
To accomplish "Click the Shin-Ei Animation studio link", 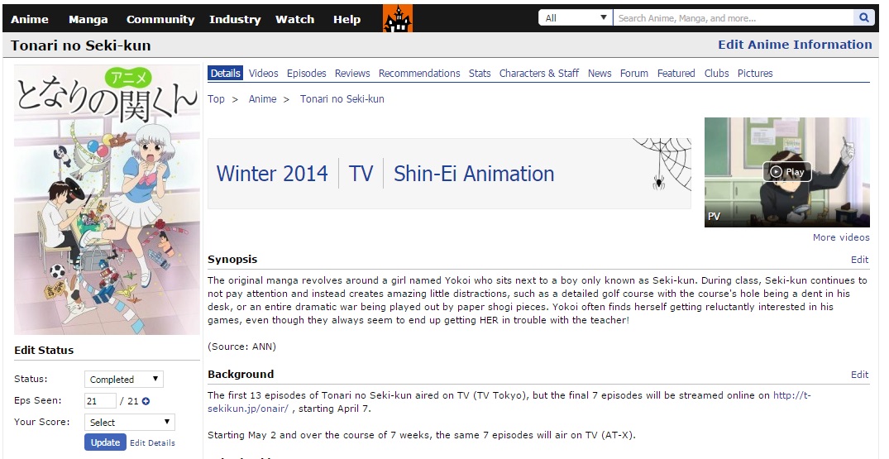I will (474, 174).
